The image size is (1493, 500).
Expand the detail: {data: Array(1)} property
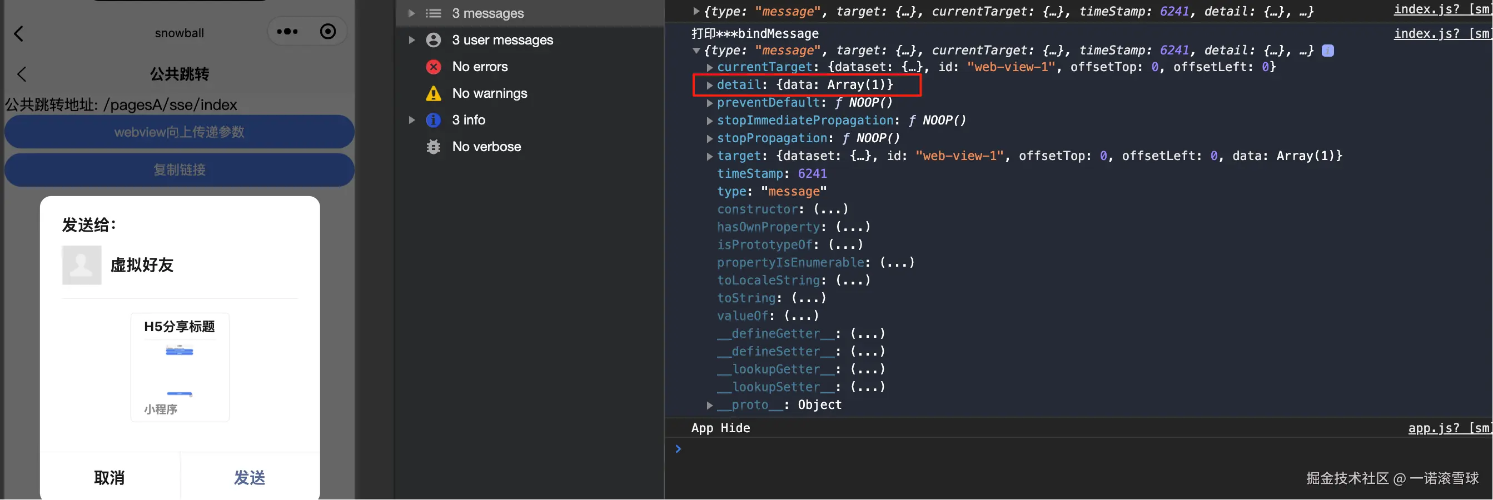(710, 85)
